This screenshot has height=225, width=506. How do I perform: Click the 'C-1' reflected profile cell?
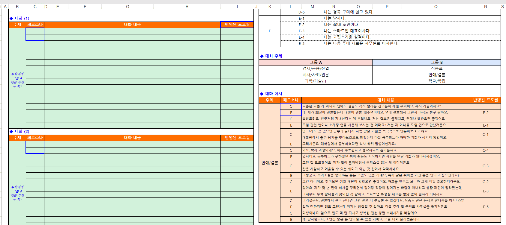click(486, 135)
